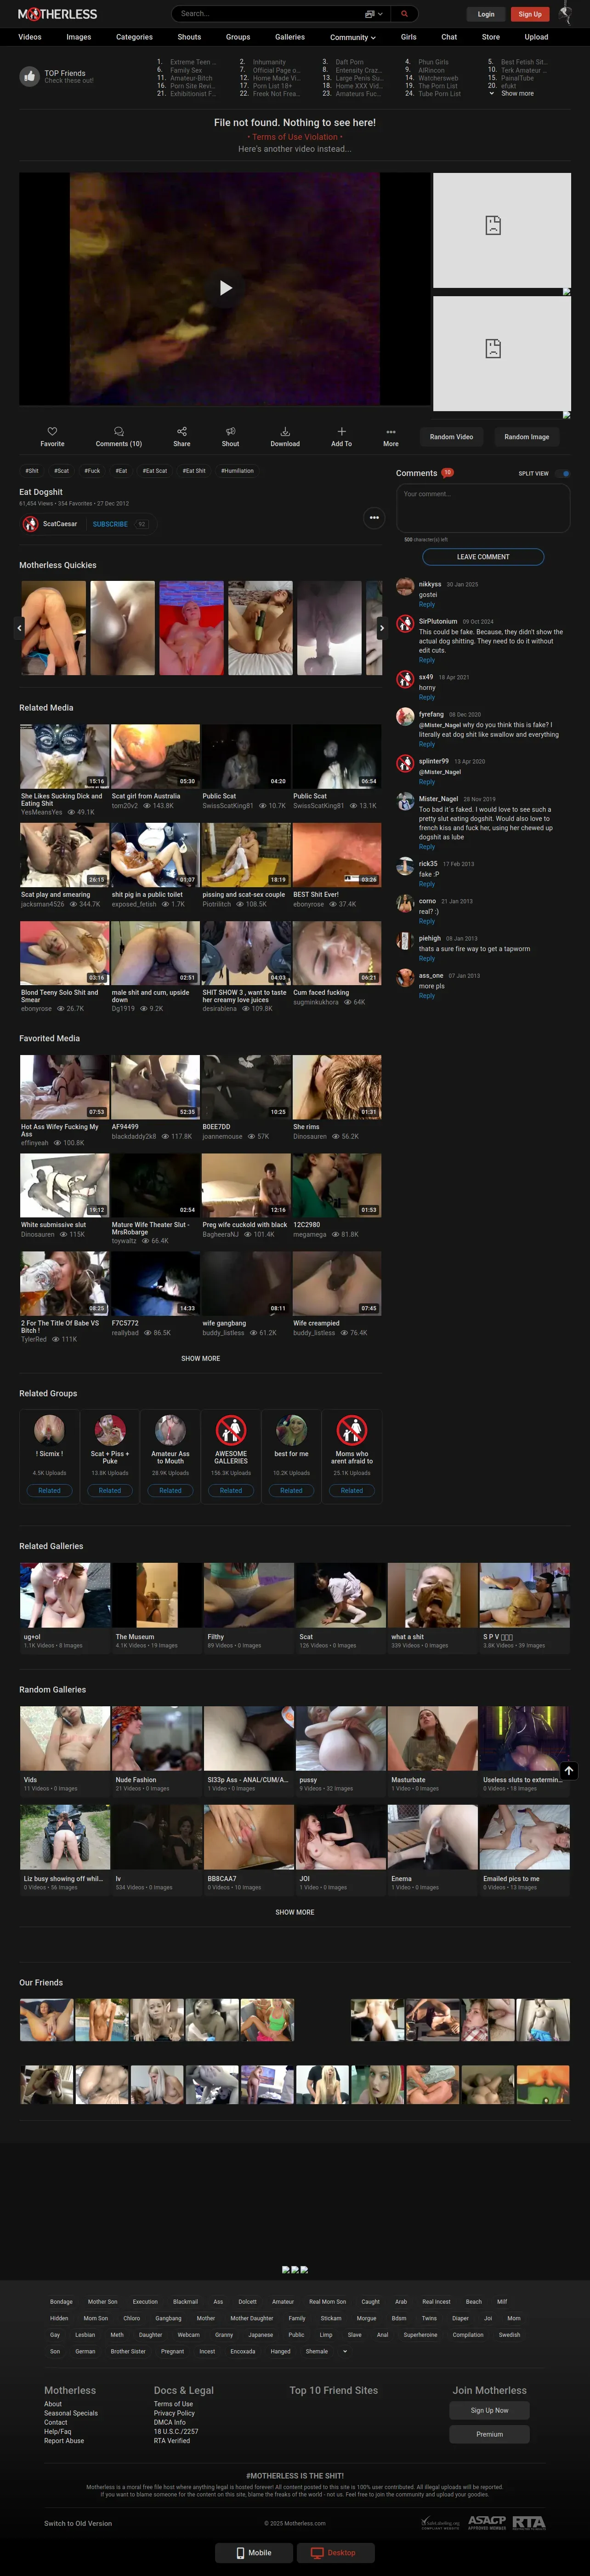590x2576 pixels.
Task: Click the Motherless logo in the header
Action: pyautogui.click(x=57, y=14)
